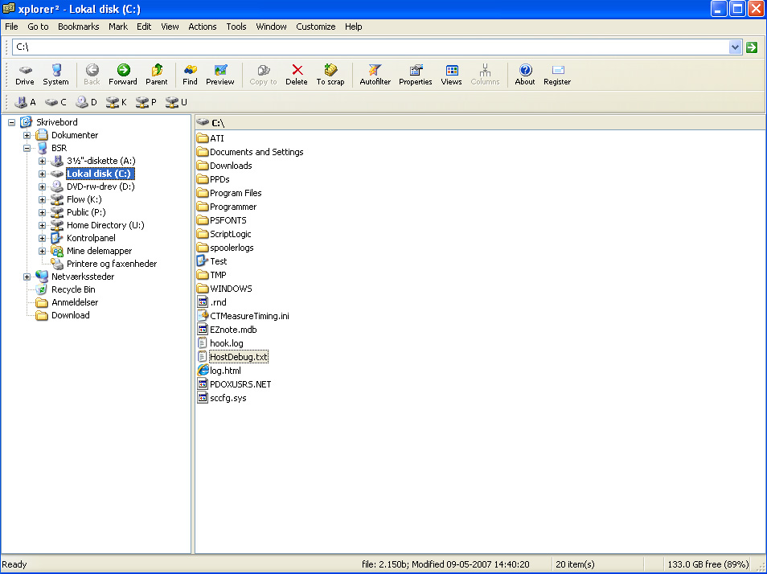Expand the Netværkssteder tree node
767x574 pixels.
coord(27,277)
